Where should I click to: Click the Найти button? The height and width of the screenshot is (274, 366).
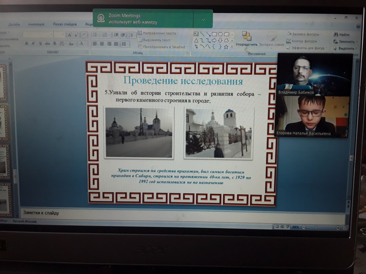[342, 35]
